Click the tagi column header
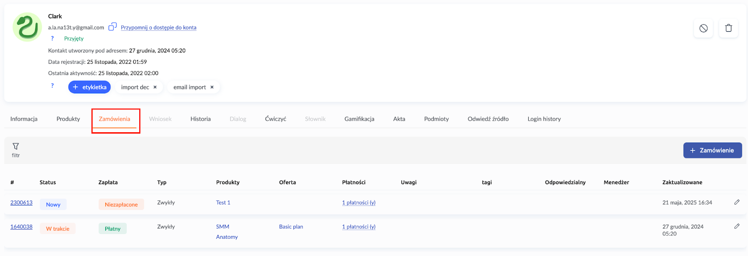748x256 pixels. (x=487, y=183)
